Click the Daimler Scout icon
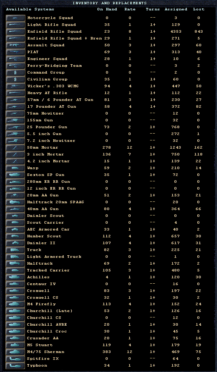Viewport: 217px width, 372px height. click(x=15, y=216)
